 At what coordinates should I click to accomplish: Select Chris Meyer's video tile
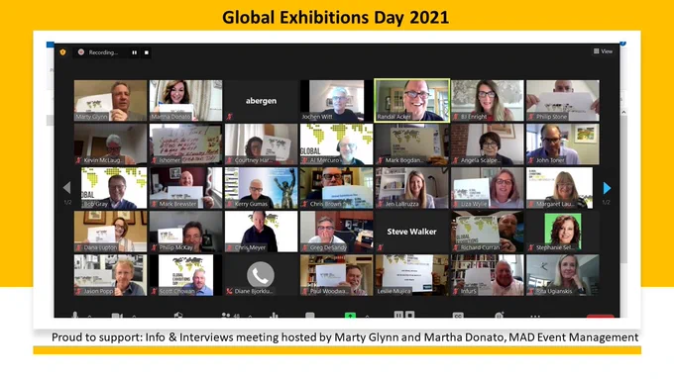click(x=261, y=232)
